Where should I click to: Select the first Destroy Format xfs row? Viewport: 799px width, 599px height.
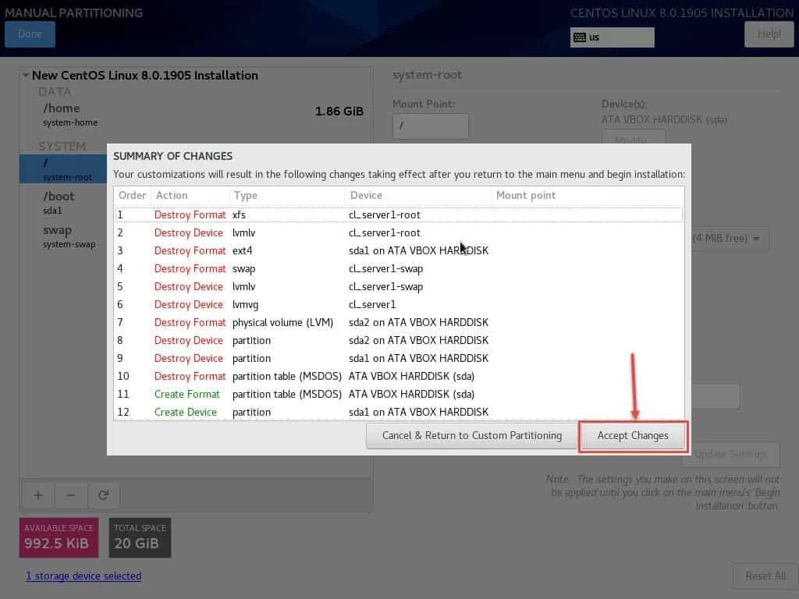coord(312,214)
